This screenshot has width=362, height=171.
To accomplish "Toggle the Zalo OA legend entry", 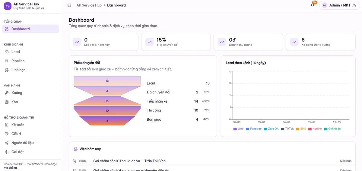I will pyautogui.click(x=271, y=129).
